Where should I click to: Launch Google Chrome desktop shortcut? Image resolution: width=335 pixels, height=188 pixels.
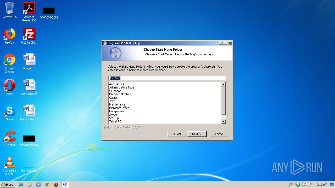point(9,63)
